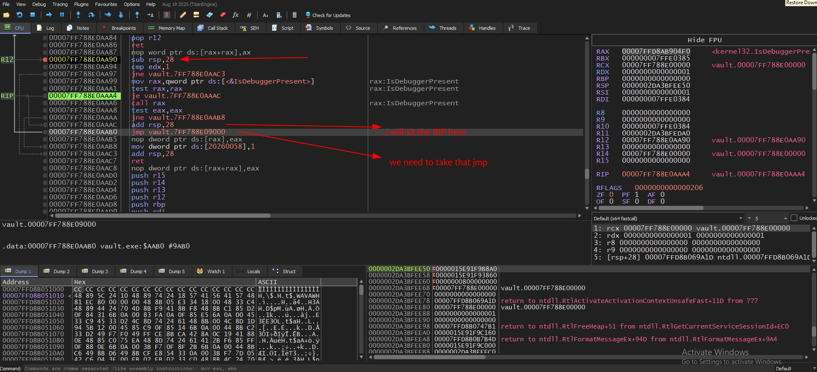Viewport: 817px width, 372px height.
Task: Execute till return with up-arrow icon
Action: tap(137, 15)
